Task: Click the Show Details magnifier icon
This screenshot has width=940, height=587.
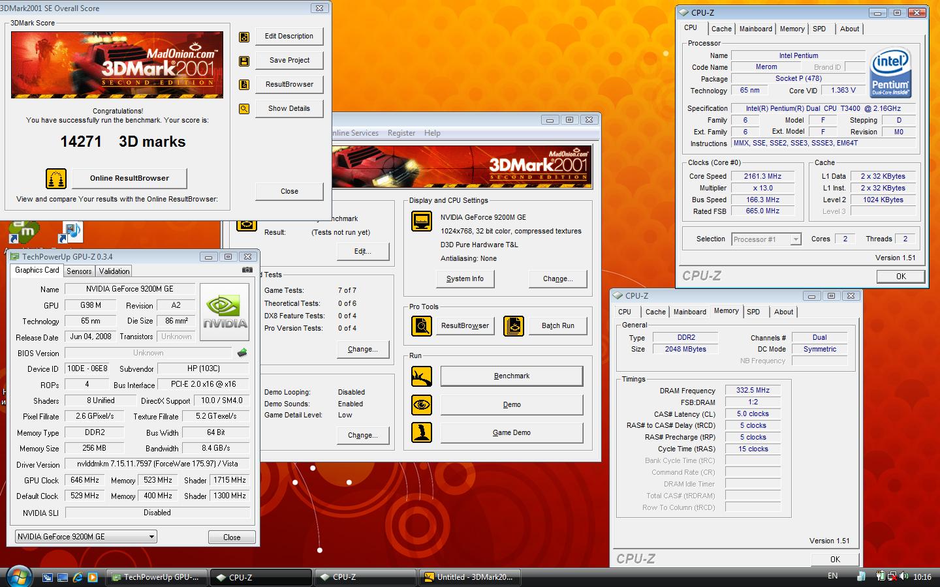Action: tap(244, 109)
